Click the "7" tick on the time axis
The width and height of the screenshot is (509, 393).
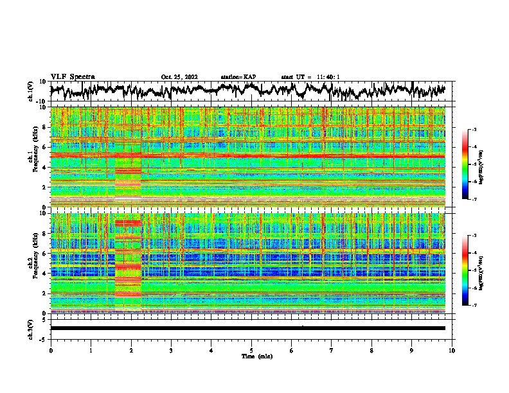332,350
